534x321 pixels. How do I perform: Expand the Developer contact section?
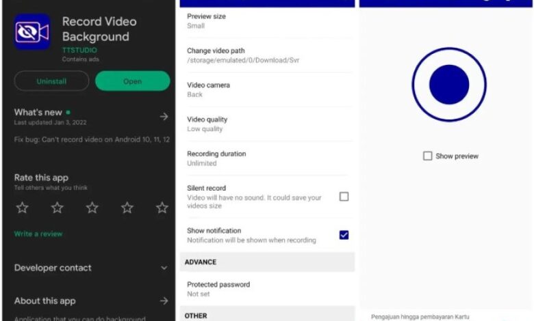(x=164, y=268)
